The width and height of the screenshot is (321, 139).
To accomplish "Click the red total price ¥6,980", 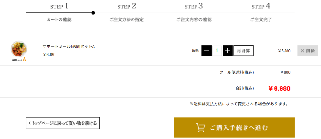I will pyautogui.click(x=279, y=88).
